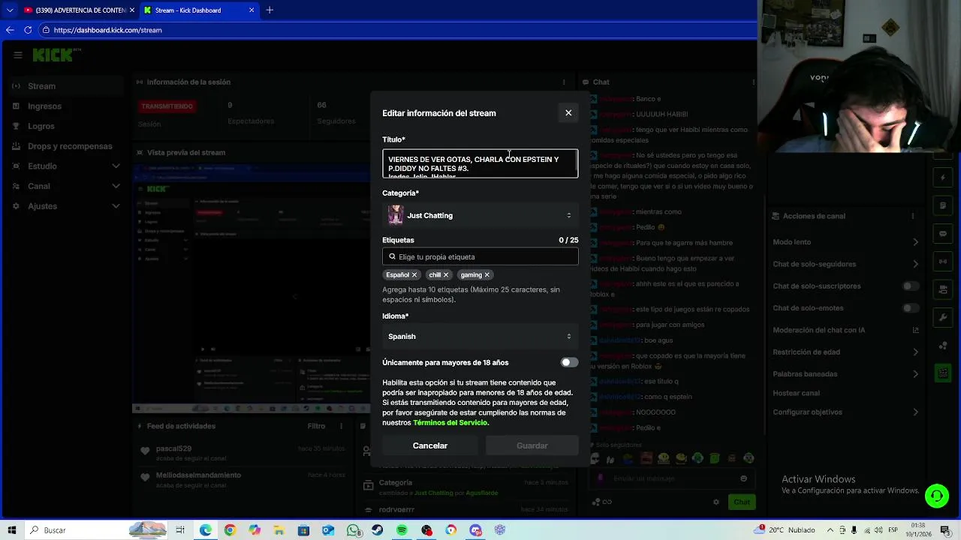Toggle Chat de solo-suscriptores
Viewport: 961px width, 540px height.
tap(910, 286)
